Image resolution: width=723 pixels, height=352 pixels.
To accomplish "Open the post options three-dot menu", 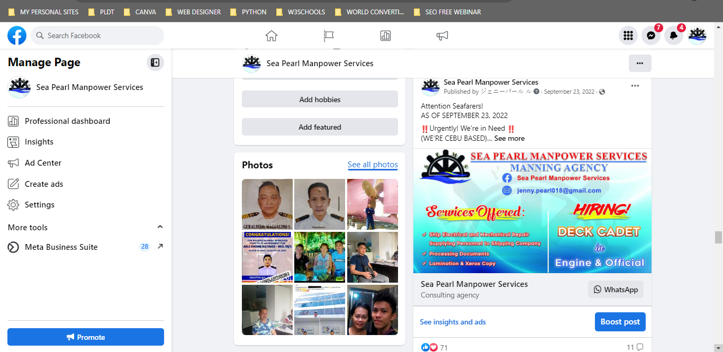I will (x=635, y=86).
